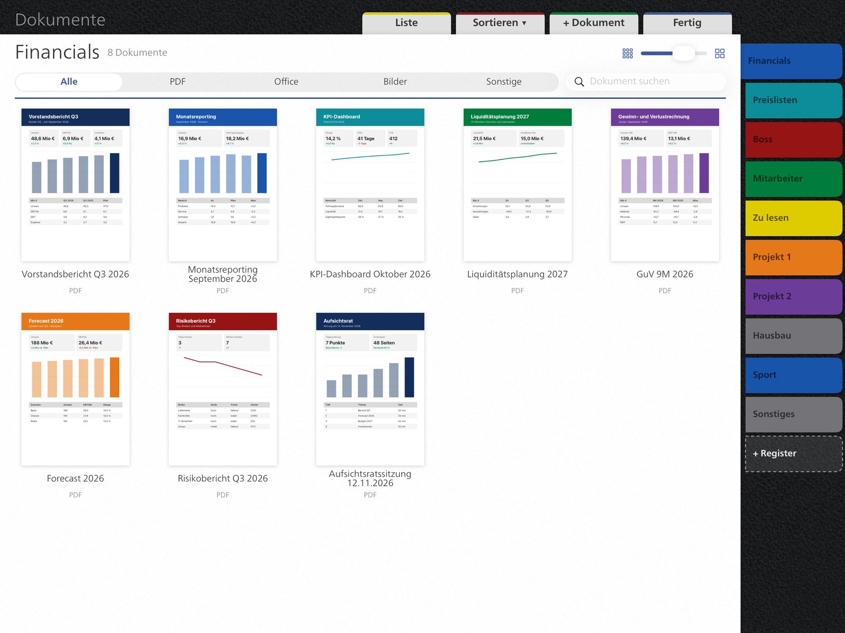
Task: Click the Dokumente header title
Action: pos(60,20)
